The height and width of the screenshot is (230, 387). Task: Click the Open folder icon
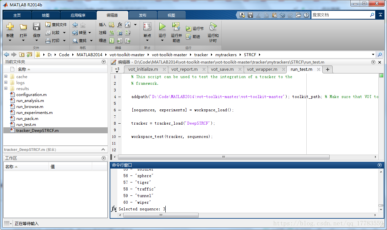click(23, 27)
